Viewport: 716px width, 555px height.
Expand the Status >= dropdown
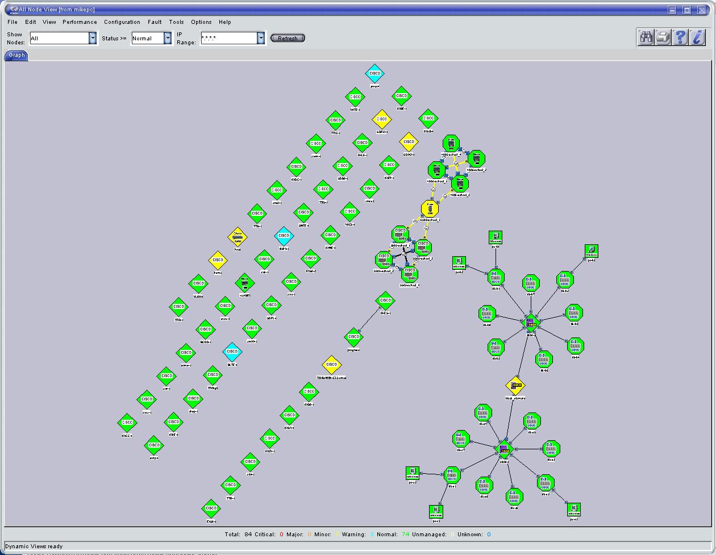coord(168,38)
